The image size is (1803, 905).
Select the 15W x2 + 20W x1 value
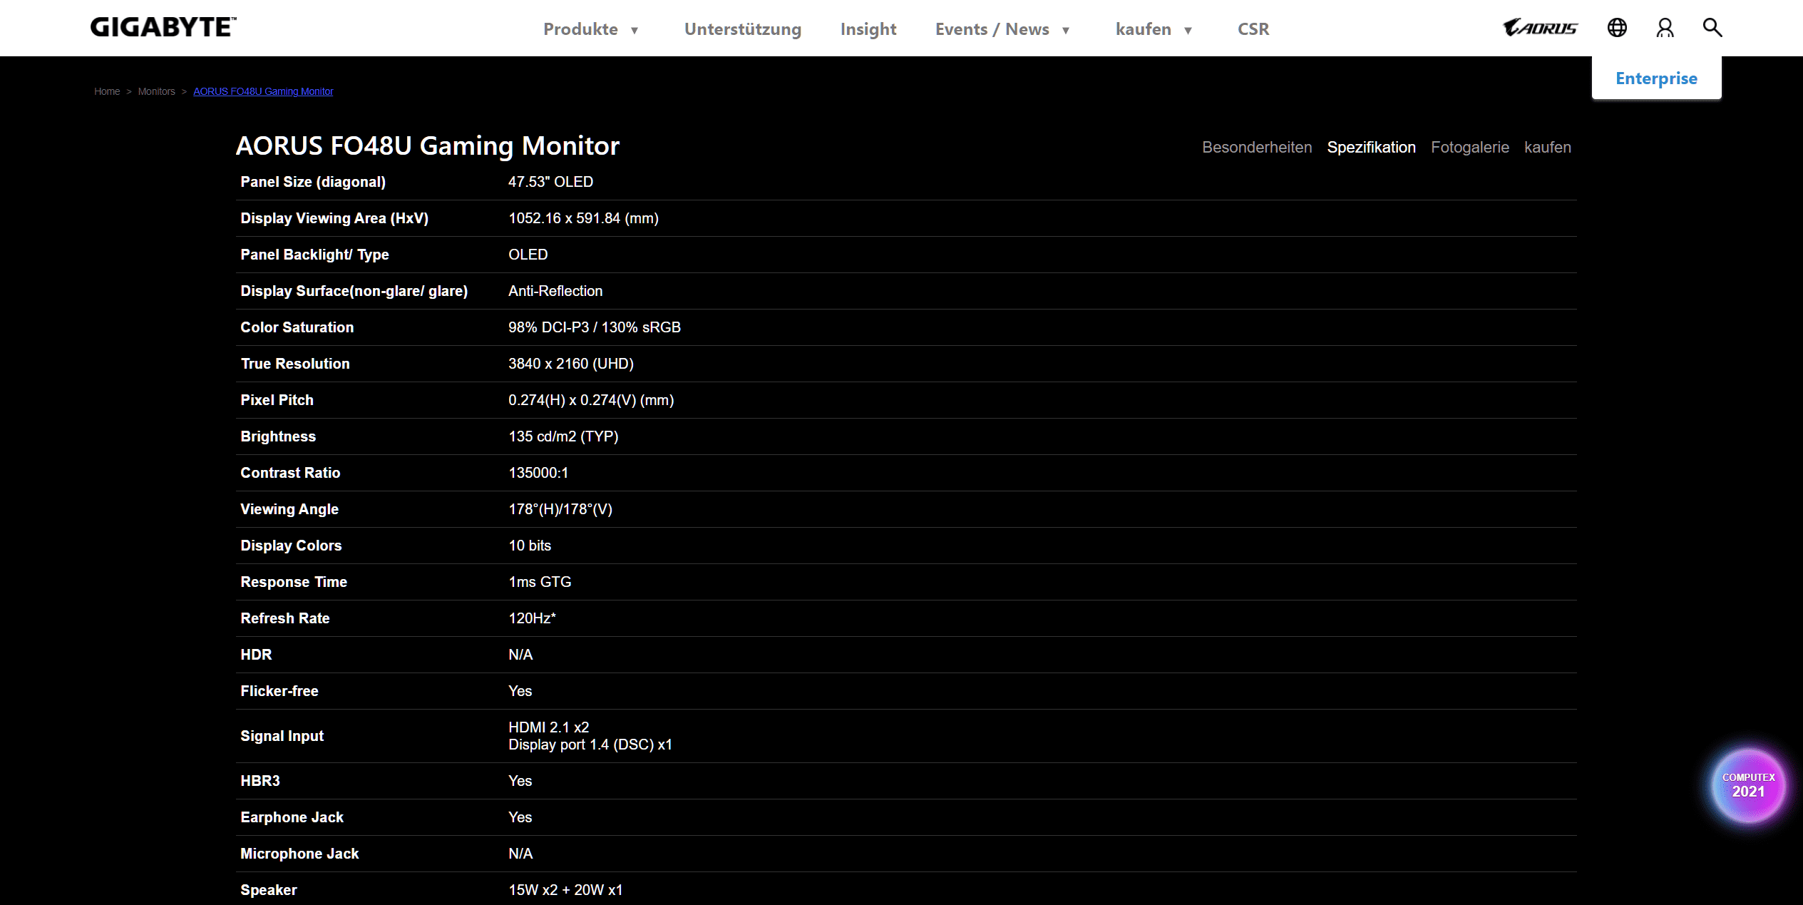point(565,890)
